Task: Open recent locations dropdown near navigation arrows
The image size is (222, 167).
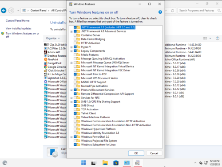Action: click(18, 11)
